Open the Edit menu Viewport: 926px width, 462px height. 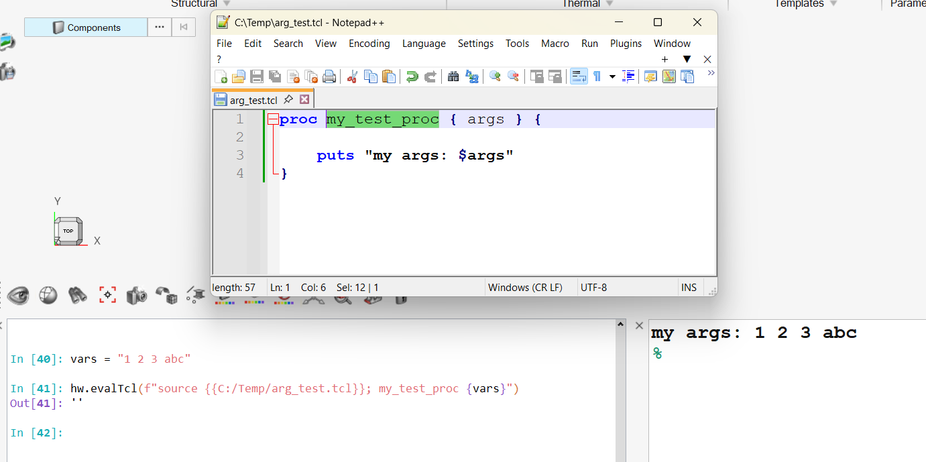pos(253,44)
